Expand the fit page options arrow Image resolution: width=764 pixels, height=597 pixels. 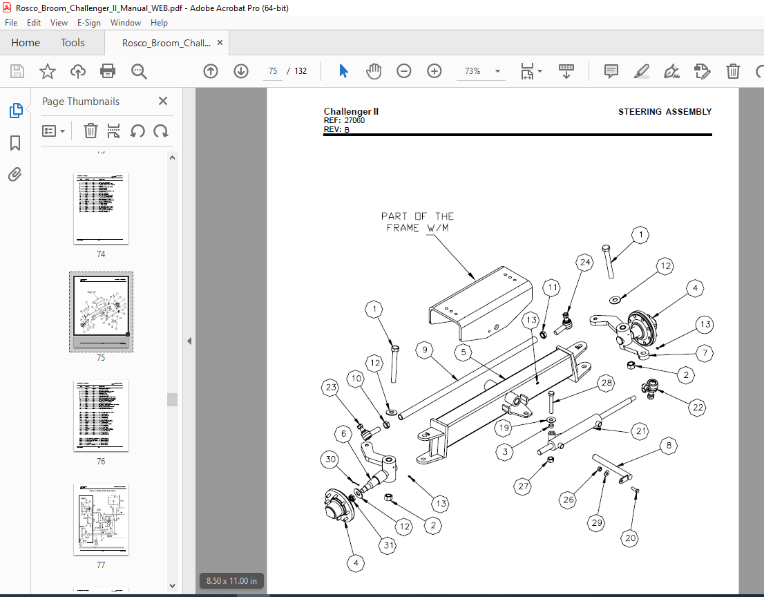pos(539,71)
